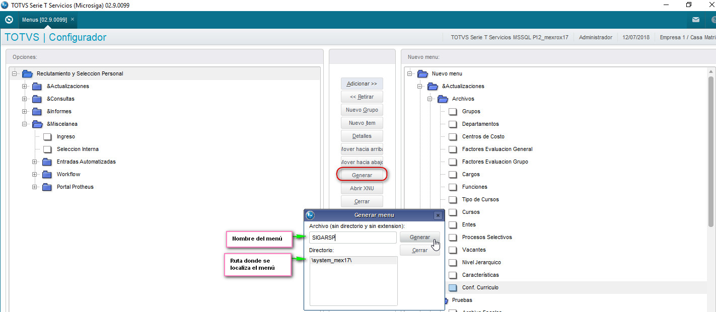The image size is (716, 312).
Task: Click the &Informes folder icon
Action: tap(38, 111)
